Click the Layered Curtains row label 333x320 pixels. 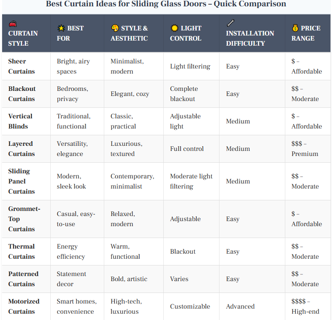tap(22, 149)
